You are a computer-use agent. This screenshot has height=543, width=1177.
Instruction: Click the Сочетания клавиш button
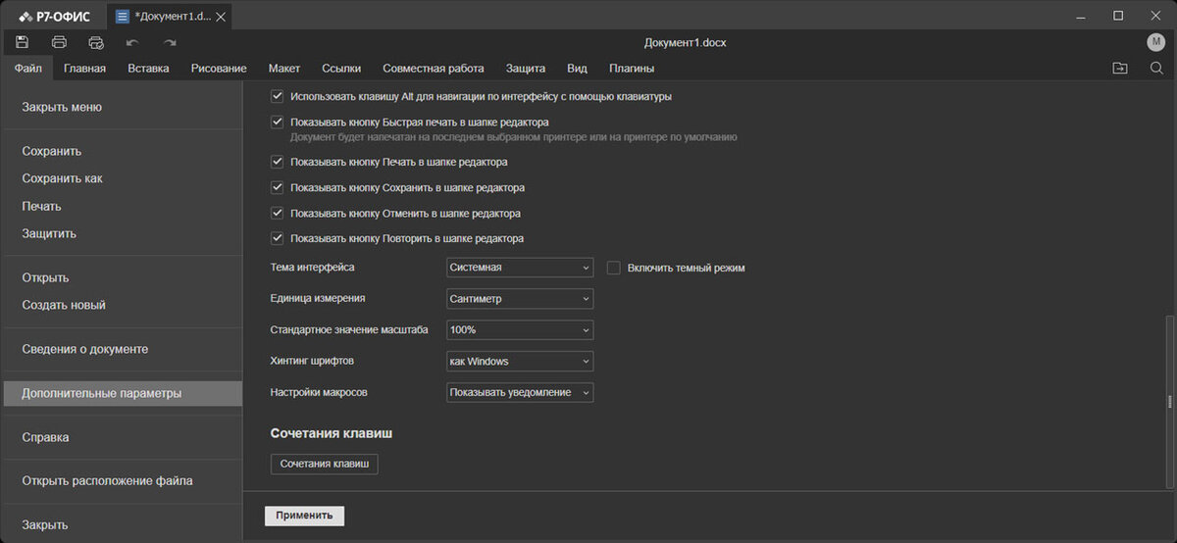click(325, 464)
